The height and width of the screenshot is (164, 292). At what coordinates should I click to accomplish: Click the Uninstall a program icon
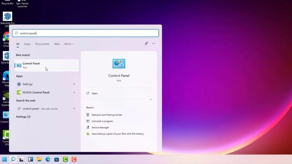tap(88, 121)
